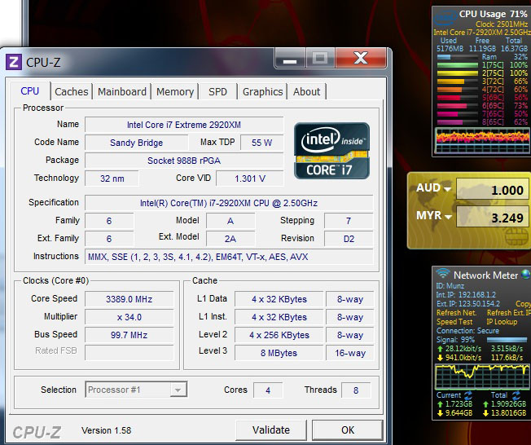Screen dimensions: 531x445
Task: Click Version 1.58 label in CPU-Z
Action: click(x=107, y=430)
